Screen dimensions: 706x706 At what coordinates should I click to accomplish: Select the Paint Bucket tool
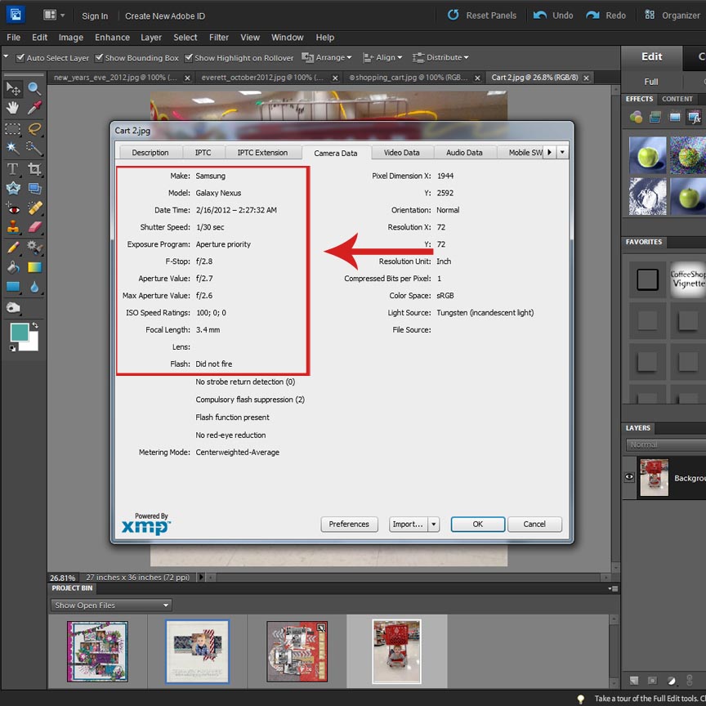[13, 267]
